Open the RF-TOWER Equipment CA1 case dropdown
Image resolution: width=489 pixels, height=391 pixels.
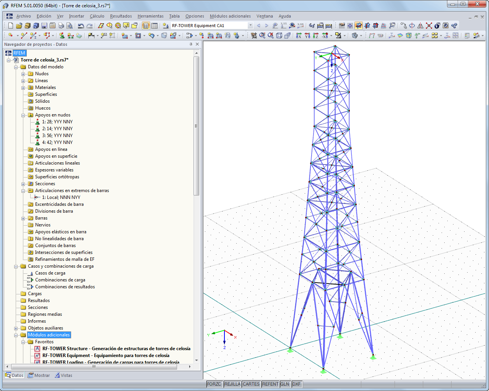coord(250,26)
